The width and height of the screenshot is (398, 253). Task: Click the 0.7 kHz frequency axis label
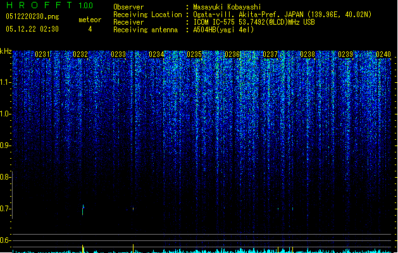[5, 209]
